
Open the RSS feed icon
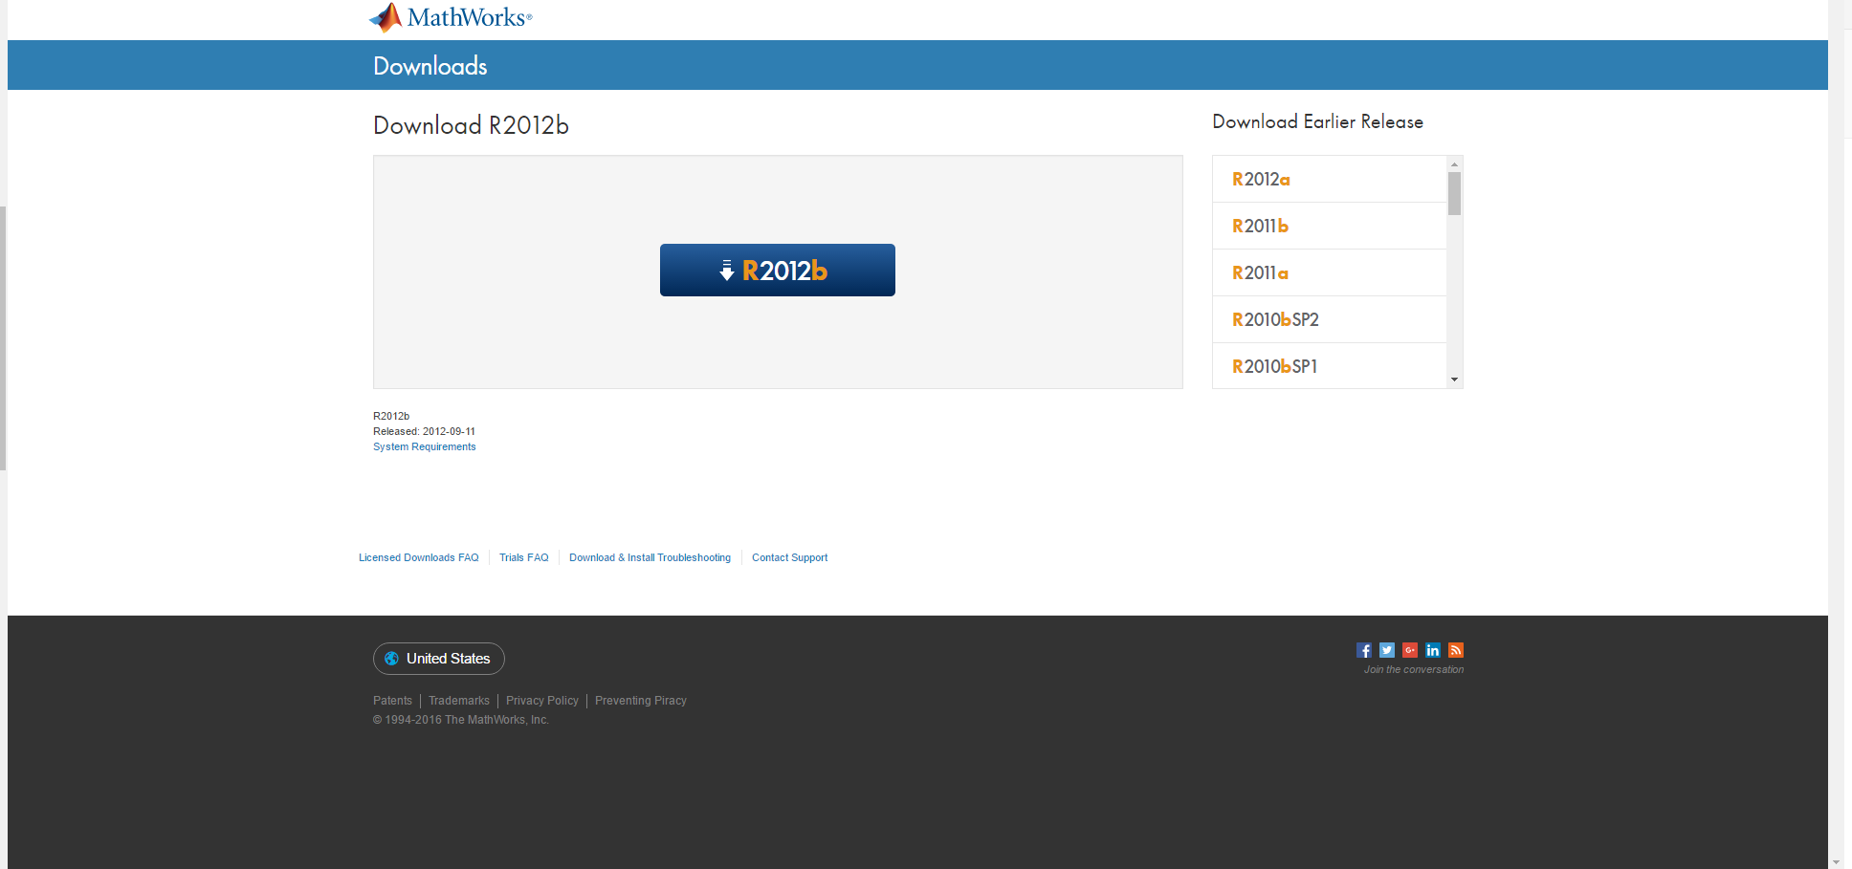(1455, 650)
